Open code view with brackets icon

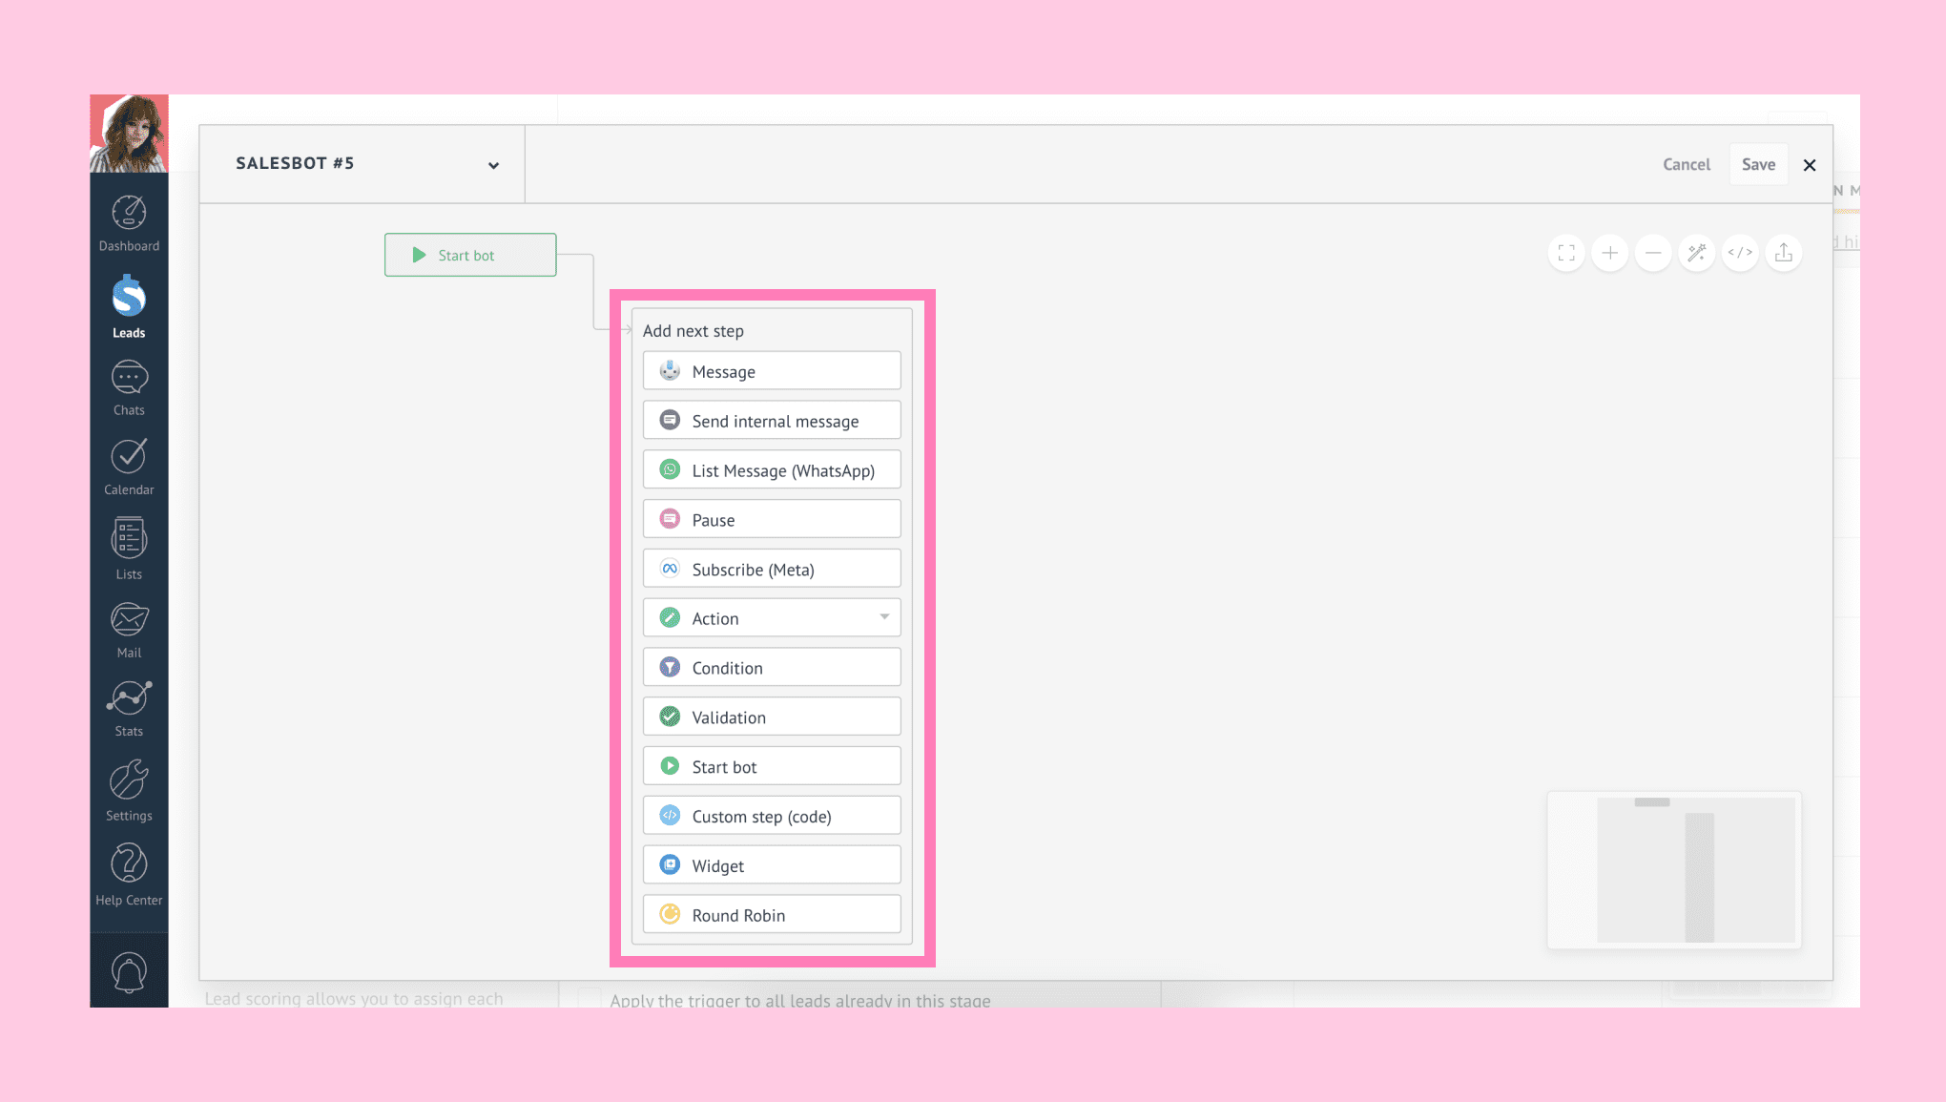[x=1740, y=253]
